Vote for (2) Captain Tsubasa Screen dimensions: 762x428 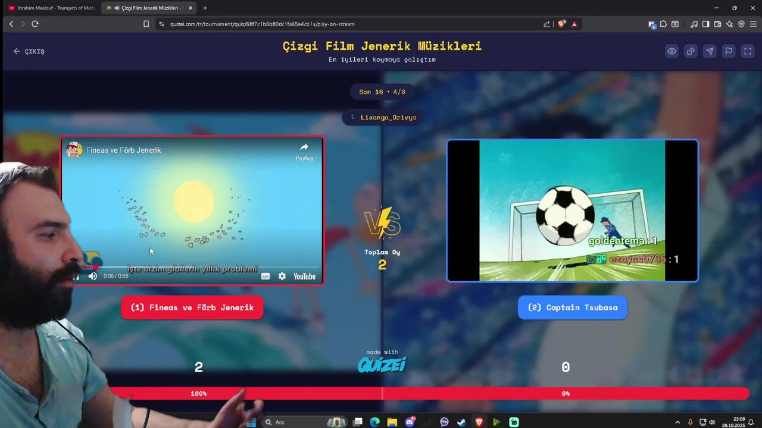573,307
